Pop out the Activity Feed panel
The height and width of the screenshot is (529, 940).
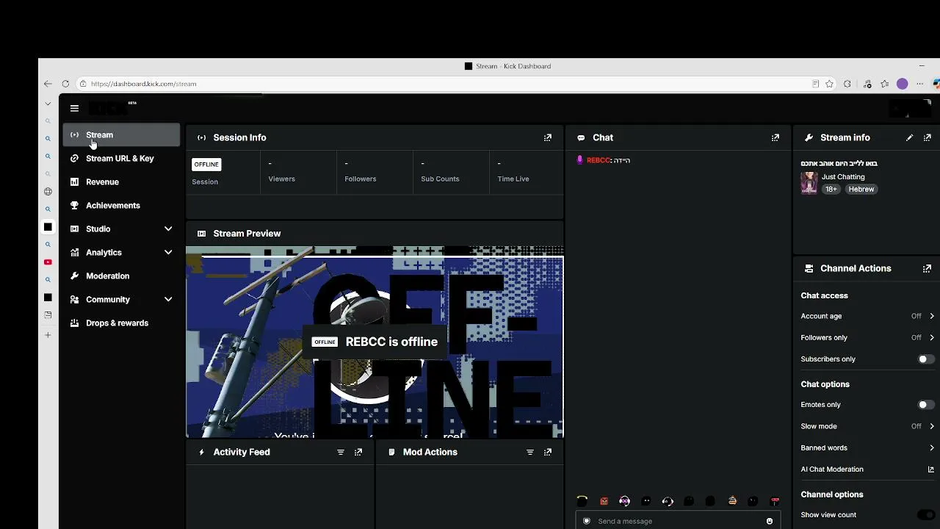point(358,453)
